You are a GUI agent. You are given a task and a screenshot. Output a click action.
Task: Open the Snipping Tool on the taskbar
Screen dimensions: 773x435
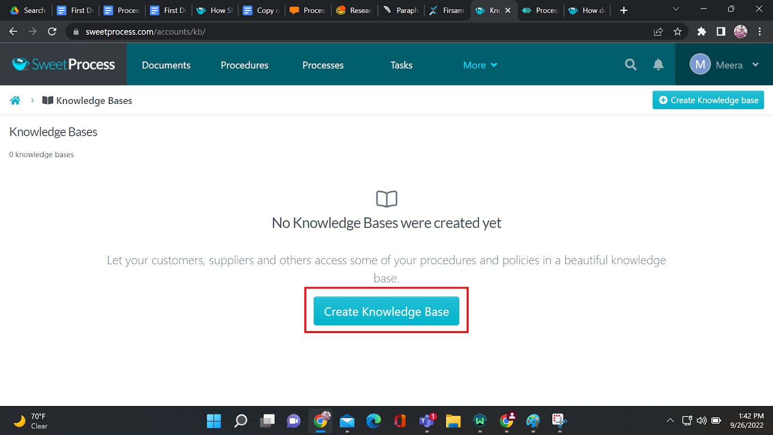(x=559, y=421)
